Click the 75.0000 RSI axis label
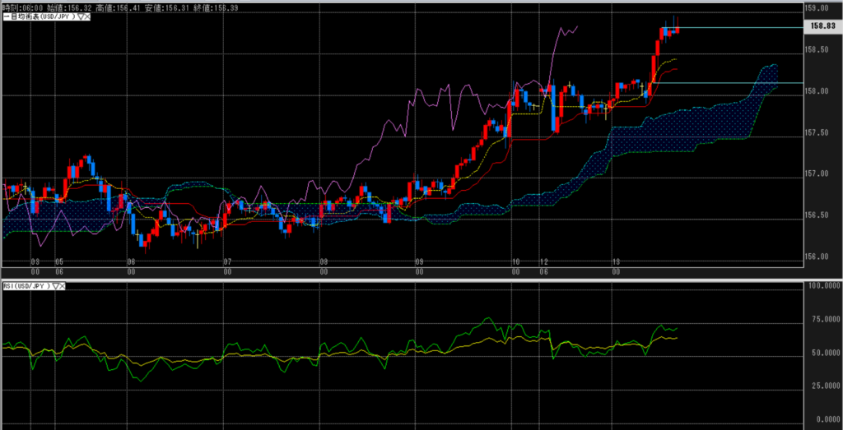The height and width of the screenshot is (430, 843). [x=822, y=318]
